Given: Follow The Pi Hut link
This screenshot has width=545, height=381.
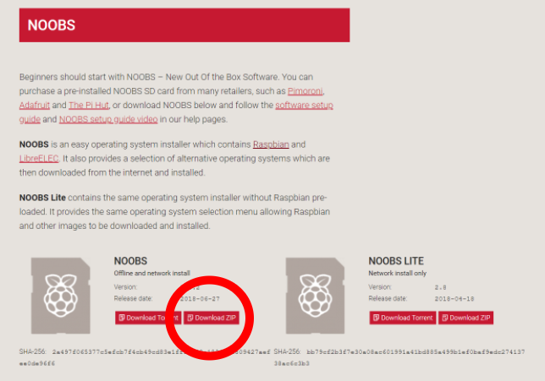Looking at the screenshot, I should (x=89, y=105).
